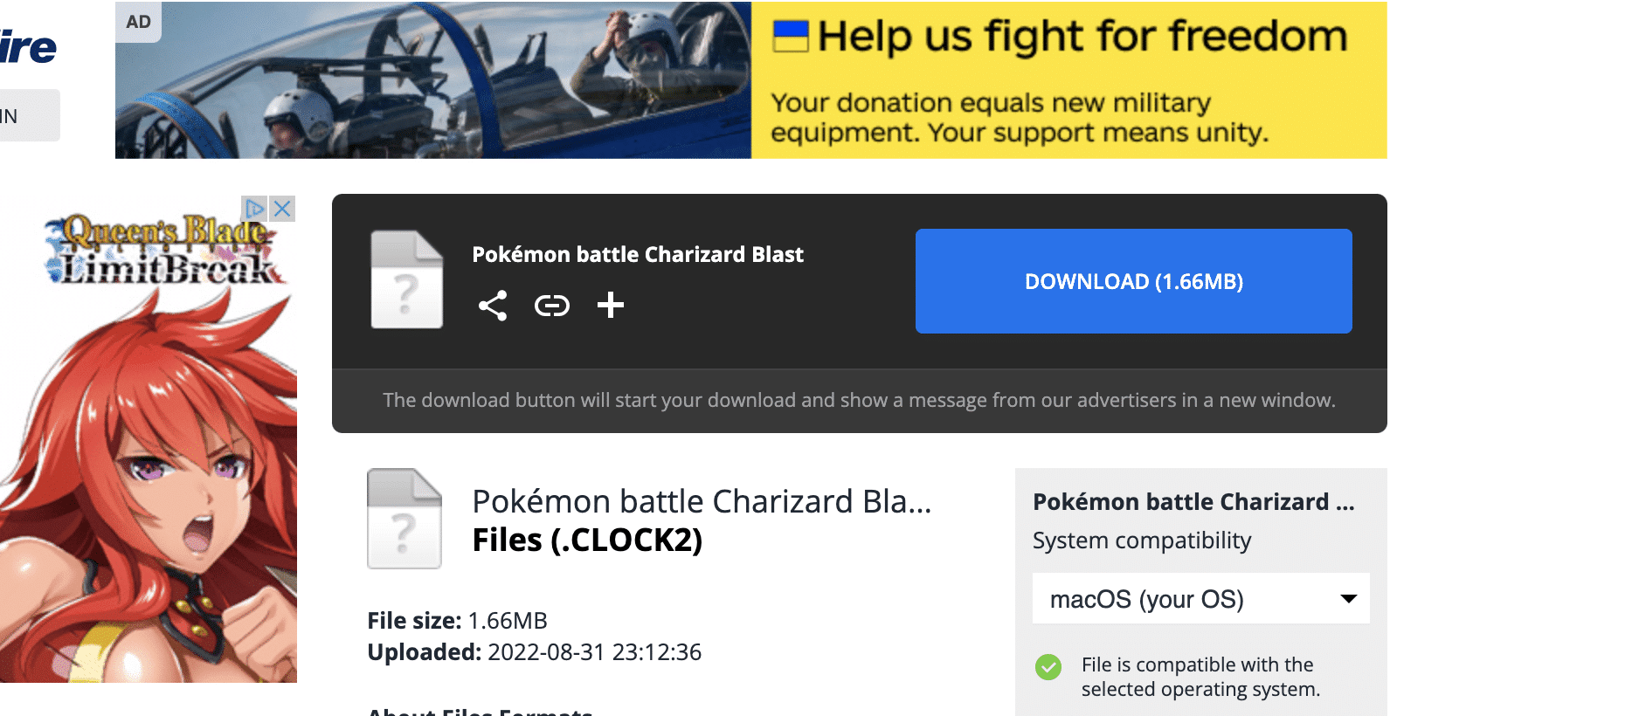Image resolution: width=1632 pixels, height=716 pixels.
Task: Click the Pokémon battle Charizard Blast title
Action: click(x=638, y=254)
